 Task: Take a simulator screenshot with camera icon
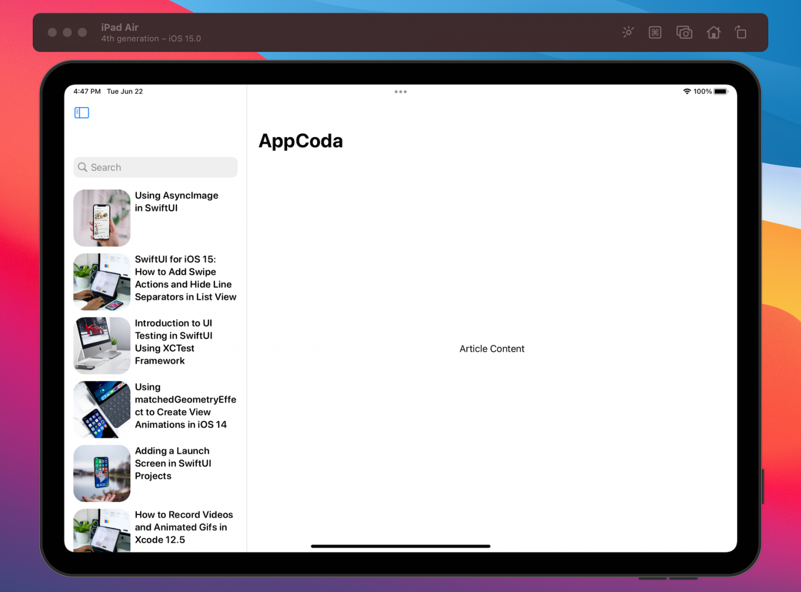coord(684,32)
